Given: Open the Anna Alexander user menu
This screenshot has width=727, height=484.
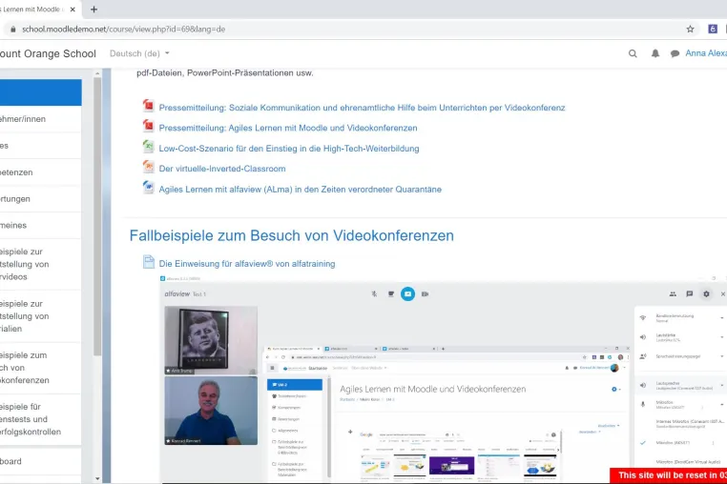Looking at the screenshot, I should [706, 53].
